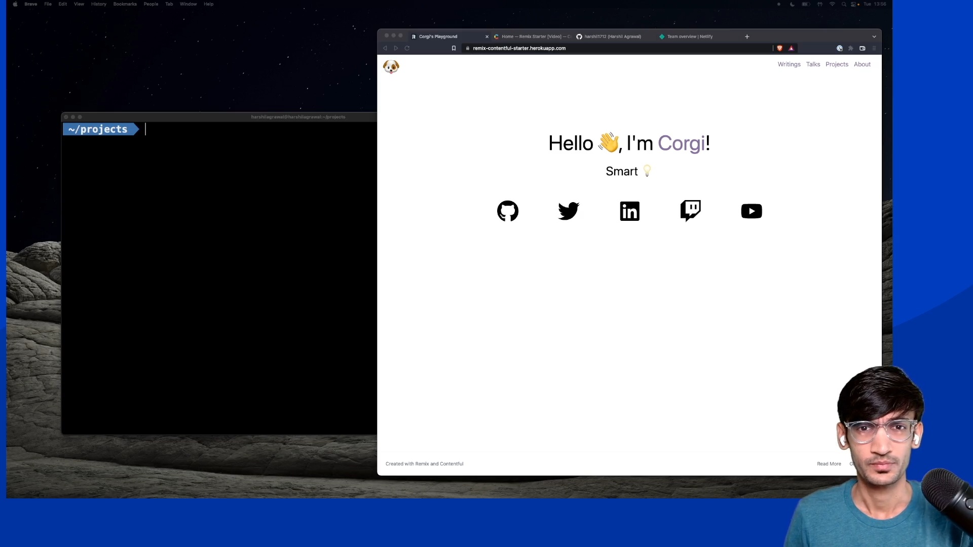Click the Corgi avatar logo

tap(391, 65)
